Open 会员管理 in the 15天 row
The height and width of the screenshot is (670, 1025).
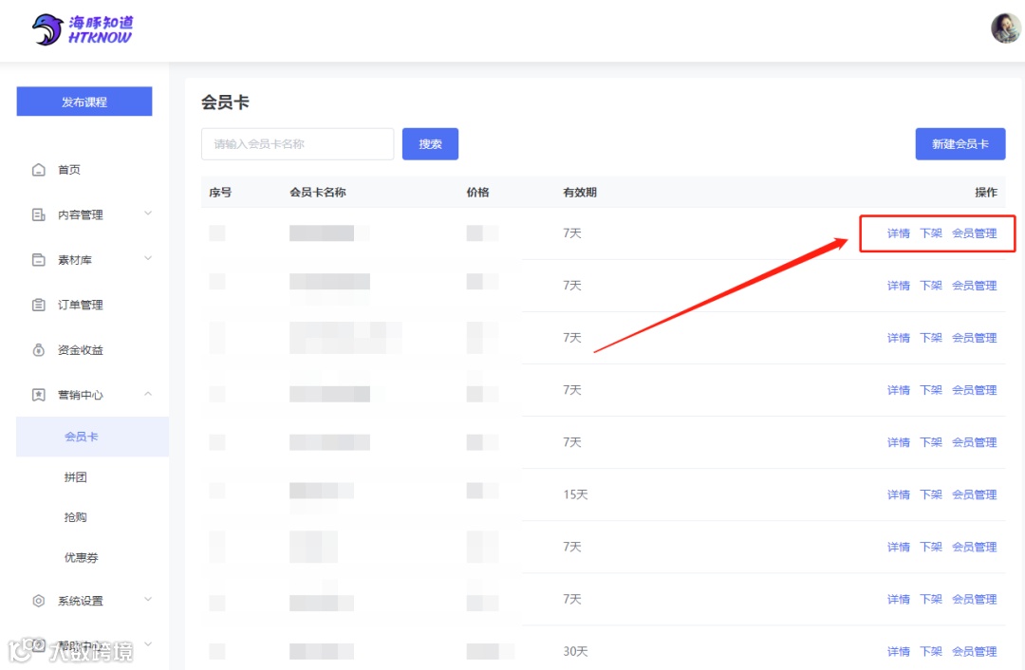(x=974, y=494)
